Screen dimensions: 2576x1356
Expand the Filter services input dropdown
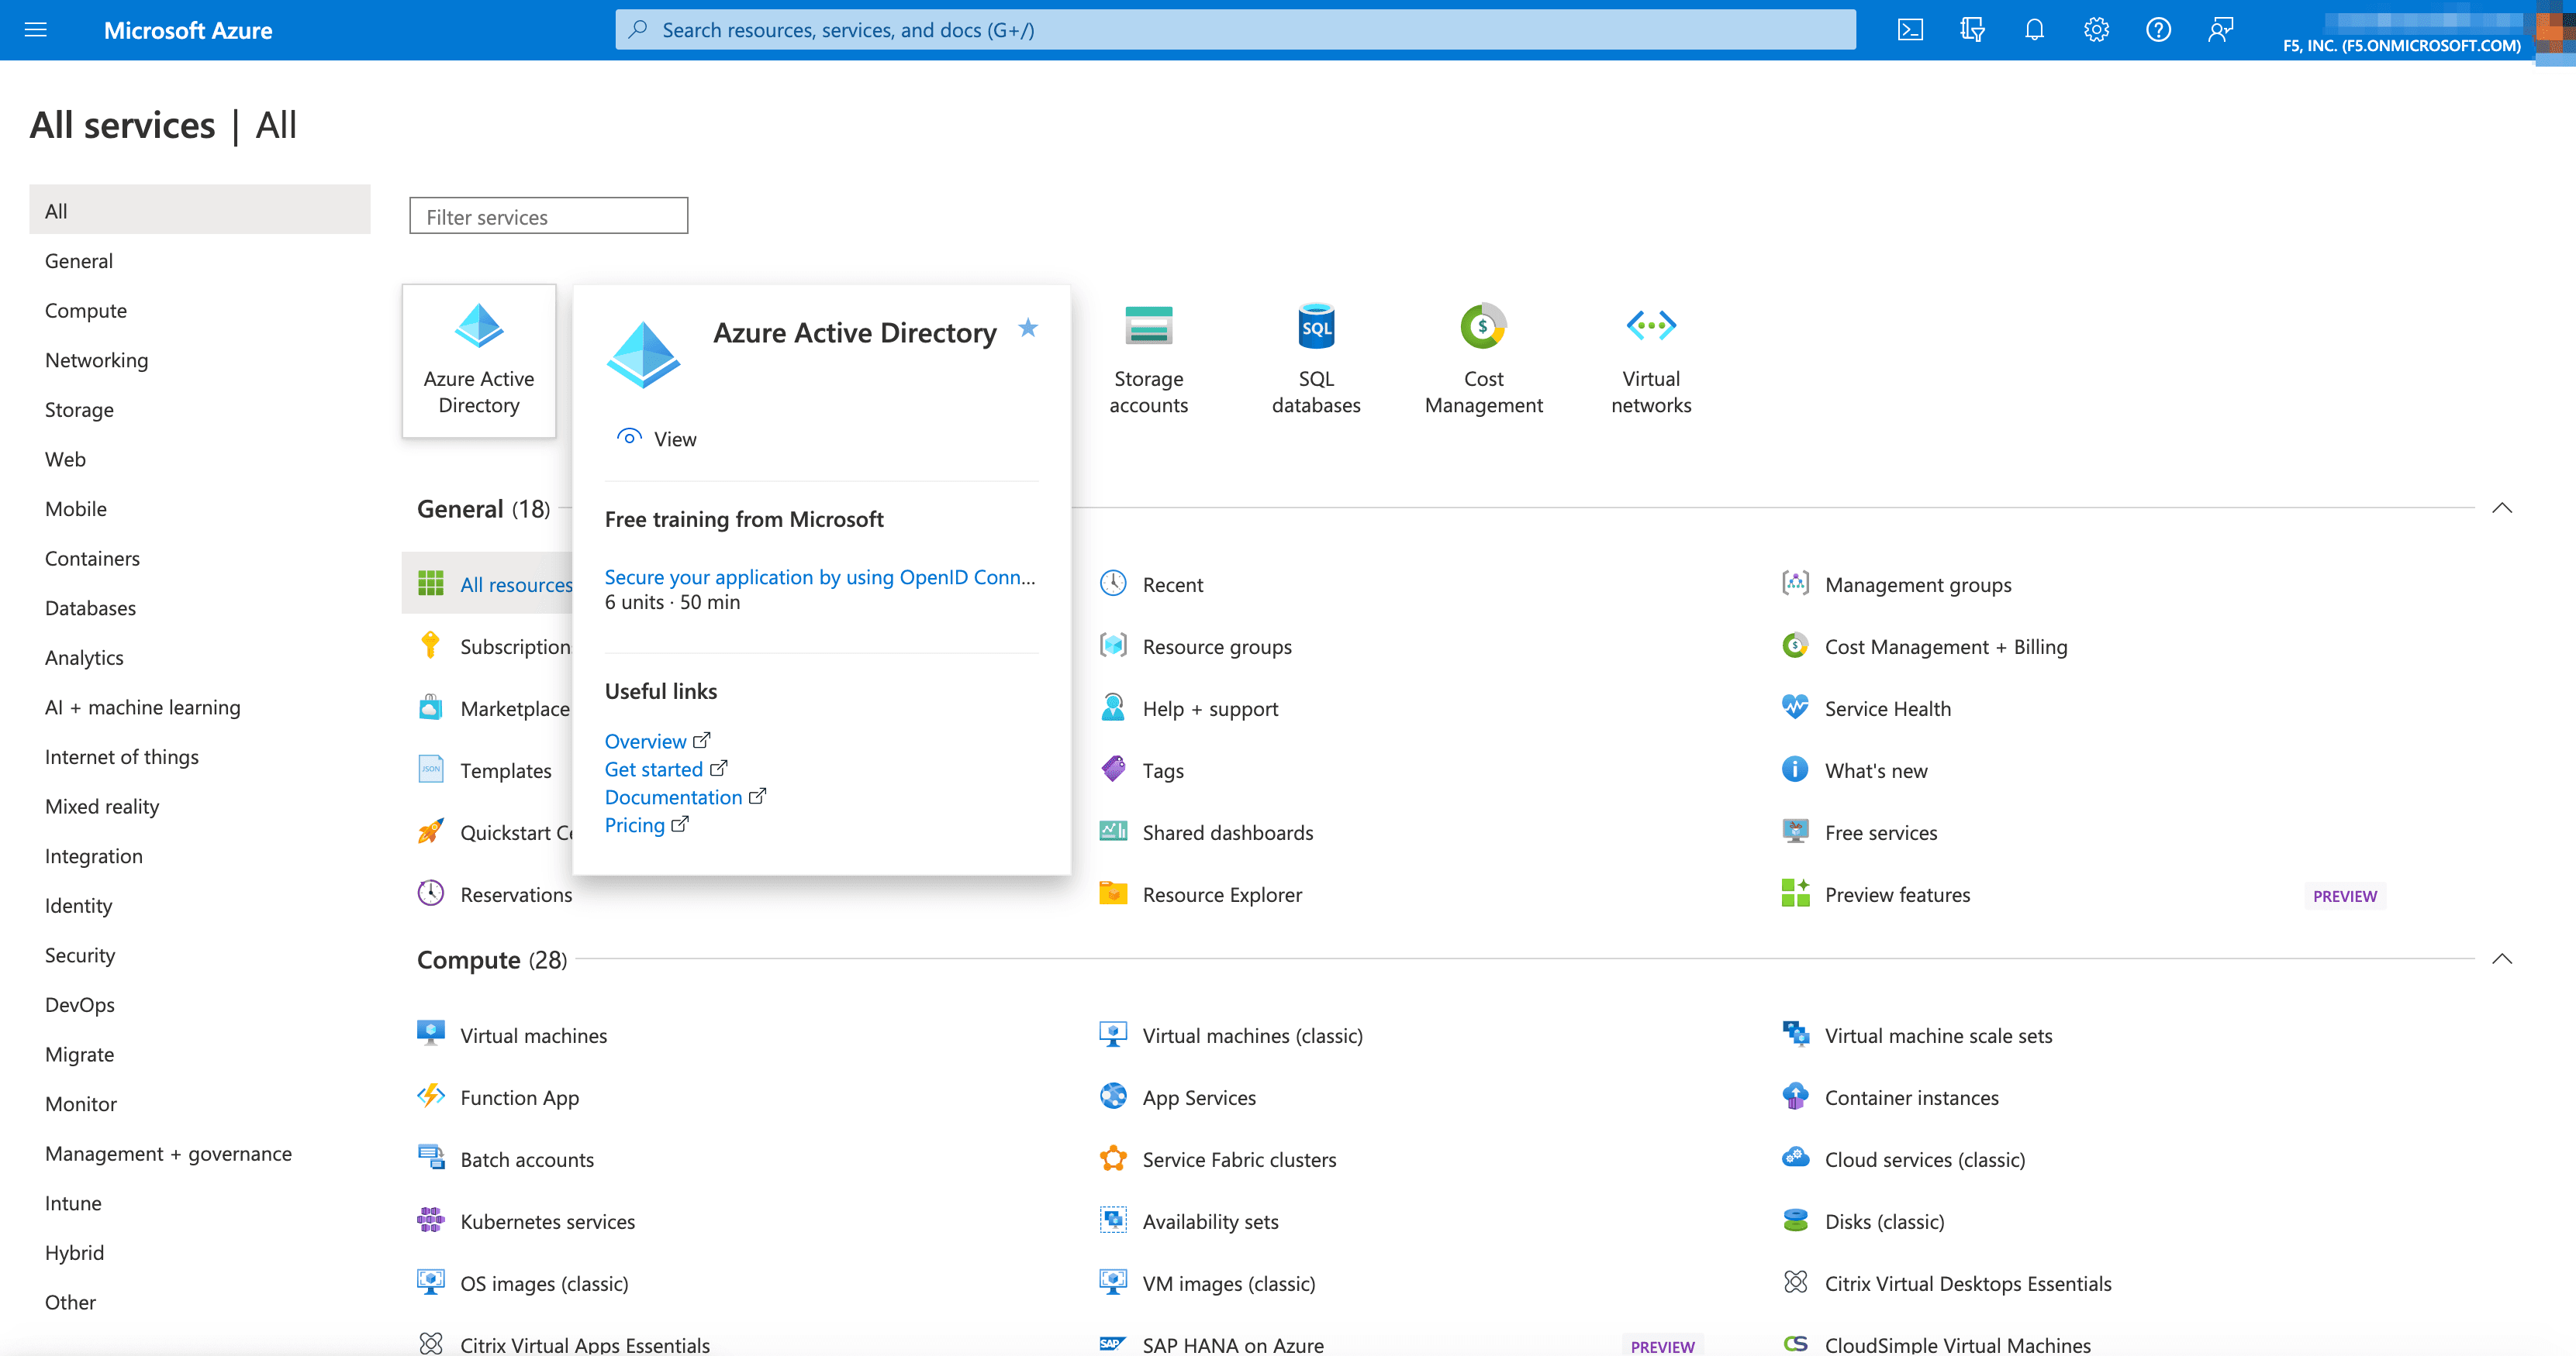tap(548, 216)
